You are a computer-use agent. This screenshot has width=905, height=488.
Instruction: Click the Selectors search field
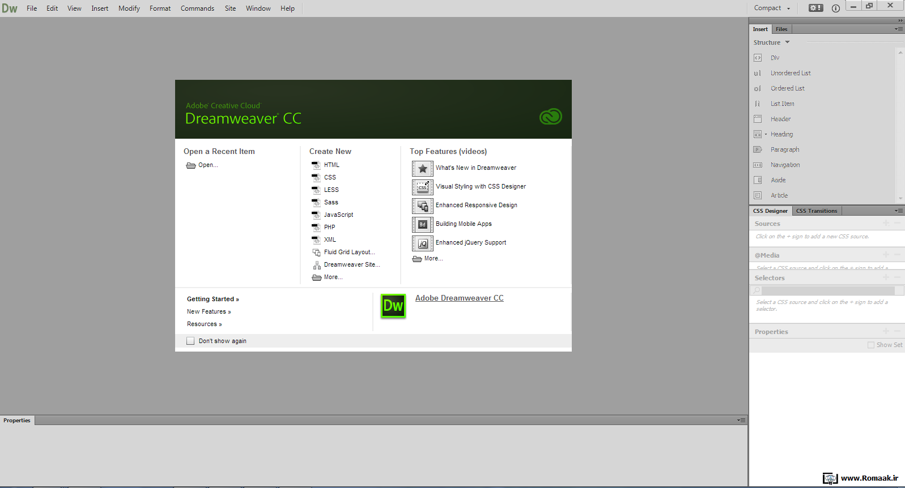pos(828,290)
